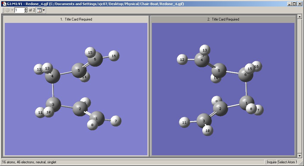Click hydrogen atom 7 in the left model
The height and width of the screenshot is (166, 304).
pos(116,121)
